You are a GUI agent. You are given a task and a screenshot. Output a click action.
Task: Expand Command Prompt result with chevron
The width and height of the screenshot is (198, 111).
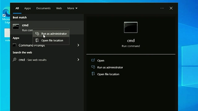point(78,45)
